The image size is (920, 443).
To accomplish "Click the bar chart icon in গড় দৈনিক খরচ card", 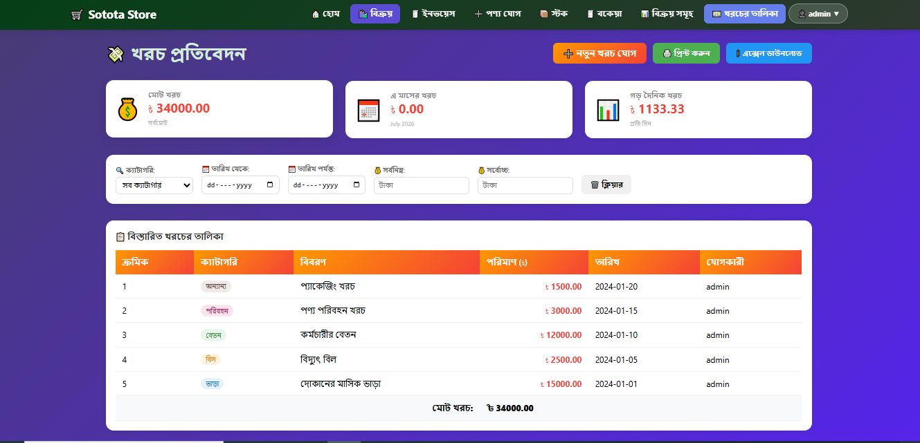I will [x=608, y=110].
